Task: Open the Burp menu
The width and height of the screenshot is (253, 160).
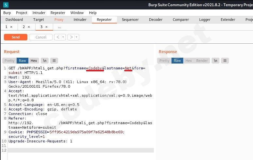Action: pyautogui.click(x=7, y=13)
